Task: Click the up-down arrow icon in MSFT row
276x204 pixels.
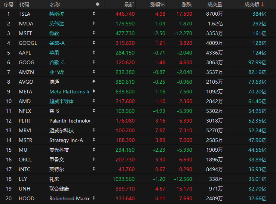Action: (x=94, y=33)
